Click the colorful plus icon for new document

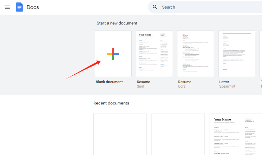point(113,54)
